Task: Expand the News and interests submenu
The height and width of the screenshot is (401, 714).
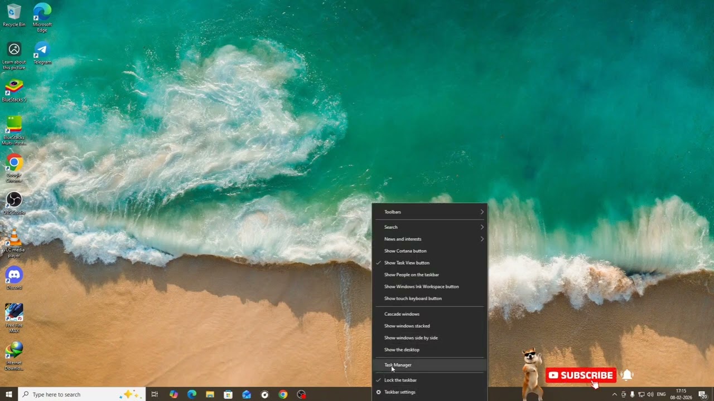Action: point(430,239)
